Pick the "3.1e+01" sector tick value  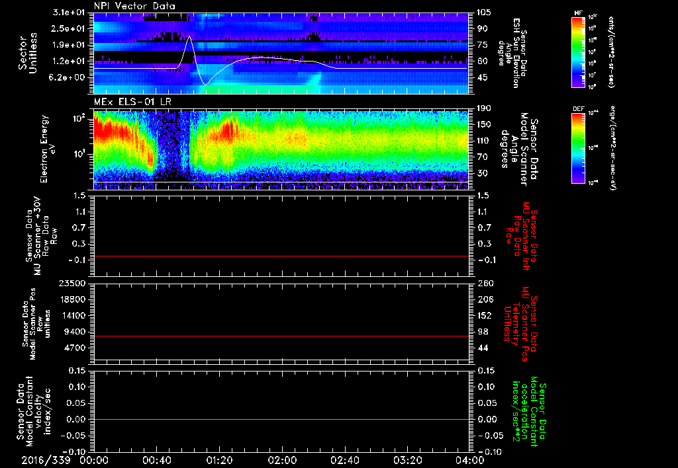click(69, 13)
